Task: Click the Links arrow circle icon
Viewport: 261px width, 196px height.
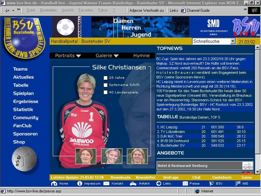Action: pos(159,184)
